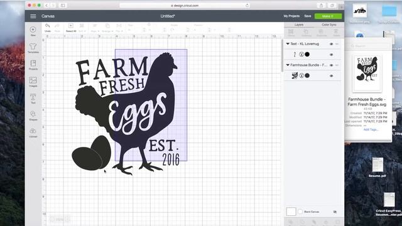Open Projects from the left sidebar
Screen dimensions: 402x226
(33, 65)
